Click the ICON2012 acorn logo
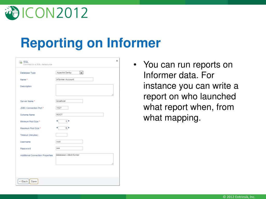 tap(12, 13)
